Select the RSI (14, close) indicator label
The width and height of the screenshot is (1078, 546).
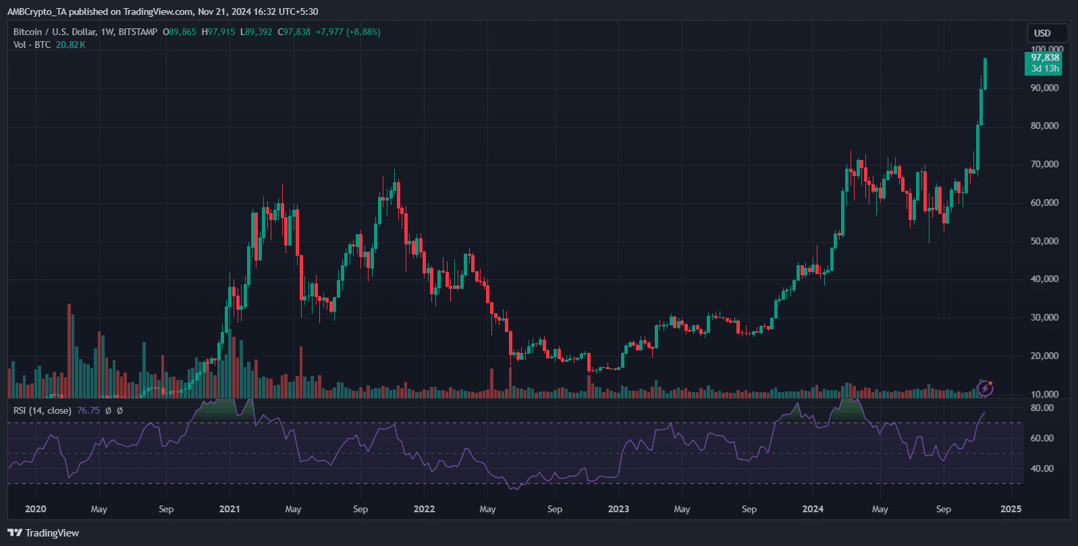tap(43, 410)
